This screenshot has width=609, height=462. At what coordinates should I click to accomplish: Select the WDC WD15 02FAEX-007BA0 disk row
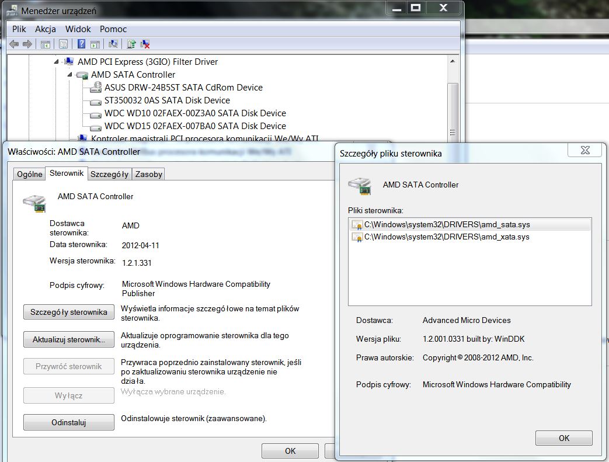(x=195, y=126)
